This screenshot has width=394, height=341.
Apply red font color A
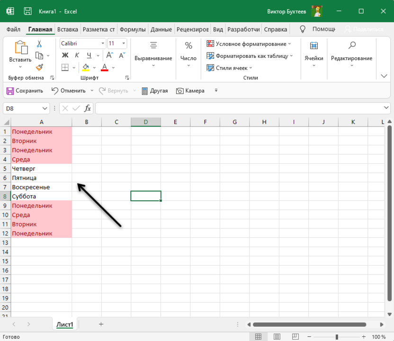tap(105, 67)
